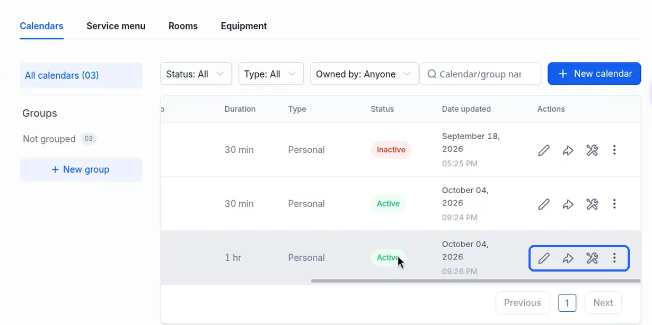Select the Equipment tab
Image resolution: width=652 pixels, height=325 pixels.
click(244, 26)
